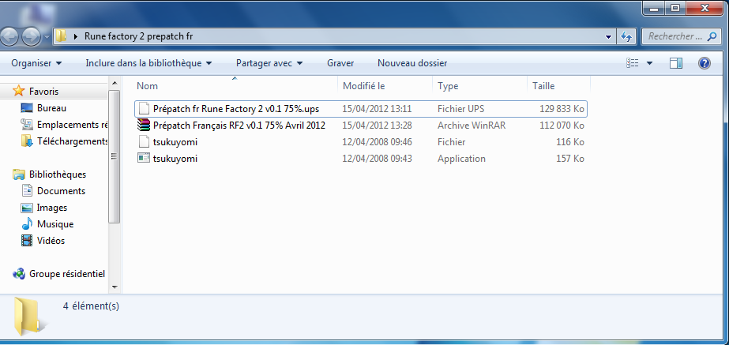This screenshot has width=729, height=345.
Task: Click the '4 élément(s)' status text
Action: (x=91, y=306)
